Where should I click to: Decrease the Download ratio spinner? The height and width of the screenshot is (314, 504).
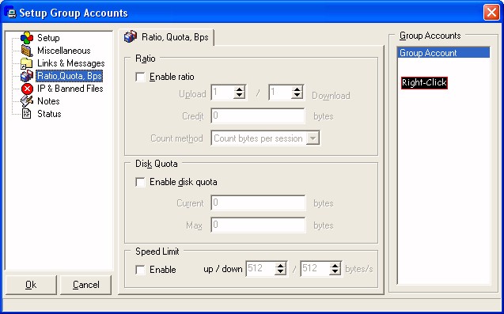point(297,96)
